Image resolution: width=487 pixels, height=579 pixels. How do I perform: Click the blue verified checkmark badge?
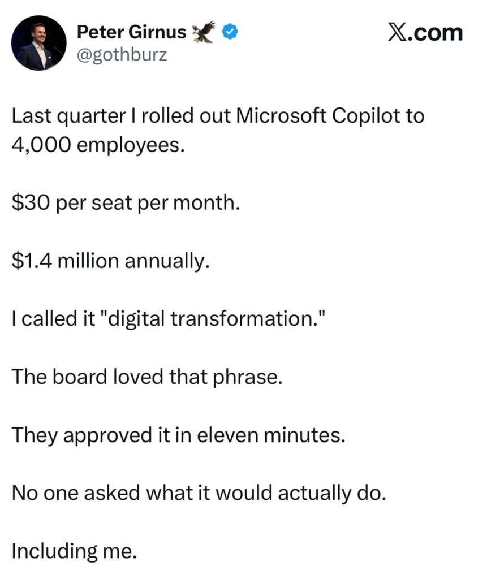[x=229, y=33]
